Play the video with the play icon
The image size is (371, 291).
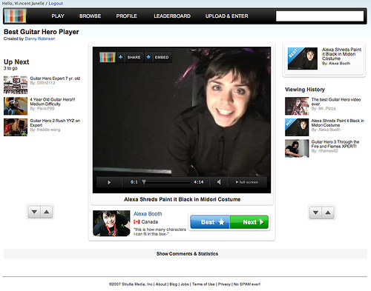coord(109,182)
